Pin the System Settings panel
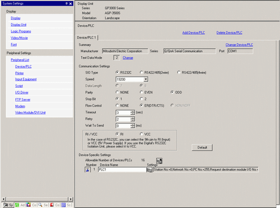Viewport: 280px width, 208px height. 67,3
